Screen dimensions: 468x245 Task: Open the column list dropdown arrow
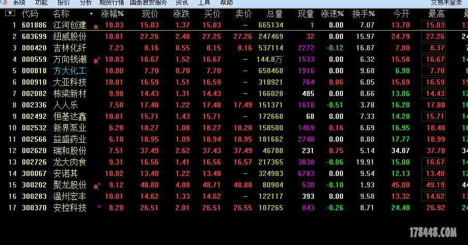[x=10, y=13]
